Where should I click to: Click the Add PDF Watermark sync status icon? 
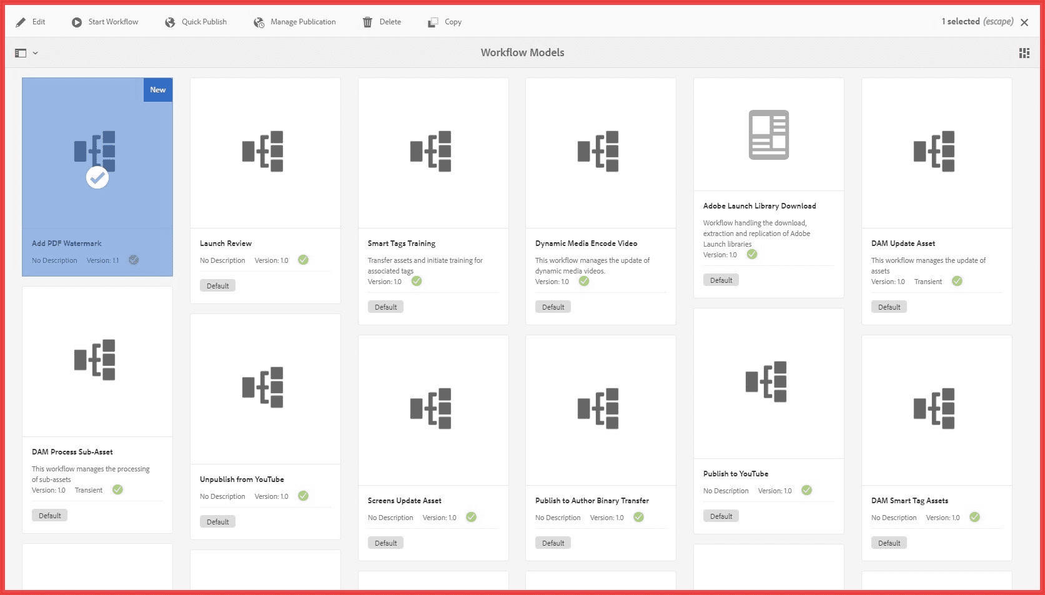tap(134, 260)
